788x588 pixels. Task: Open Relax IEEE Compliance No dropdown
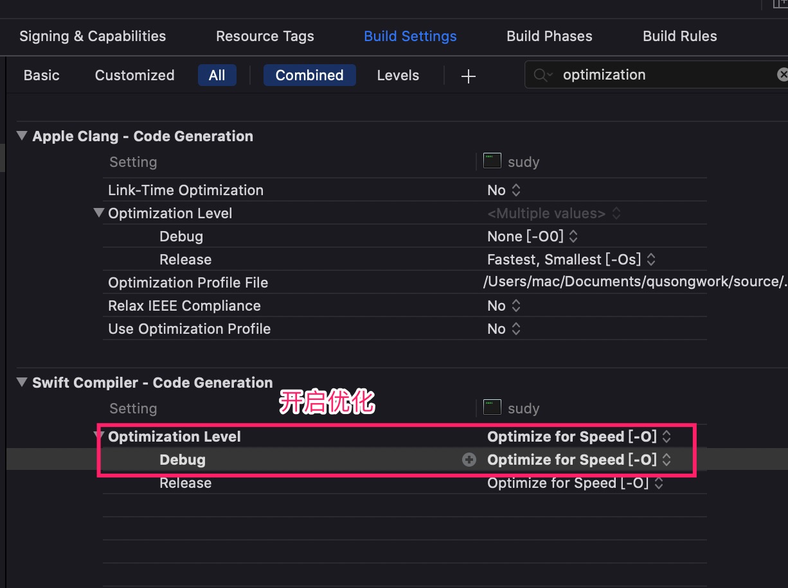click(504, 306)
